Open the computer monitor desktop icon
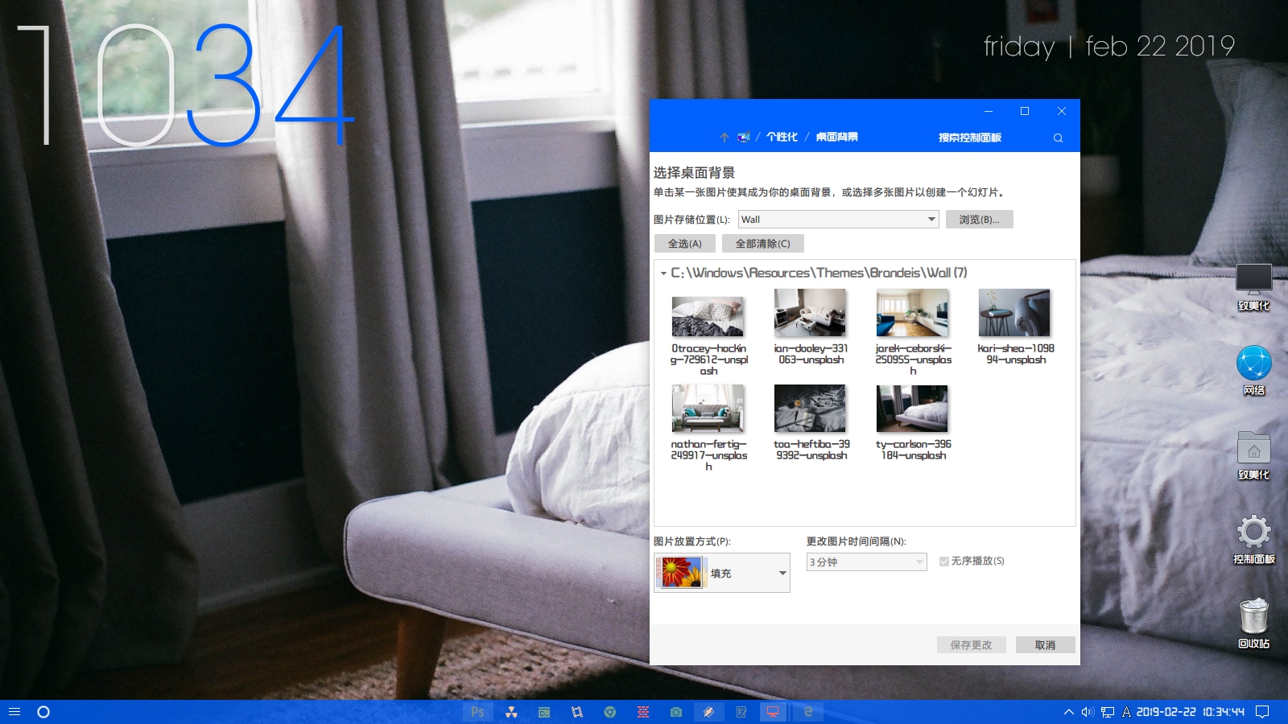The width and height of the screenshot is (1288, 724). [x=1253, y=287]
